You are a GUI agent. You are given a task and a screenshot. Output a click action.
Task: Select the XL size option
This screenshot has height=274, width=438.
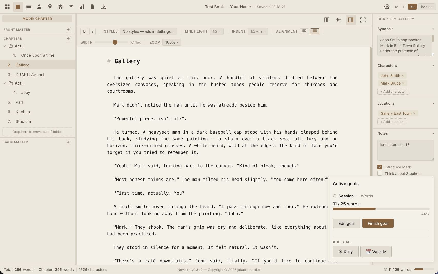412,7
